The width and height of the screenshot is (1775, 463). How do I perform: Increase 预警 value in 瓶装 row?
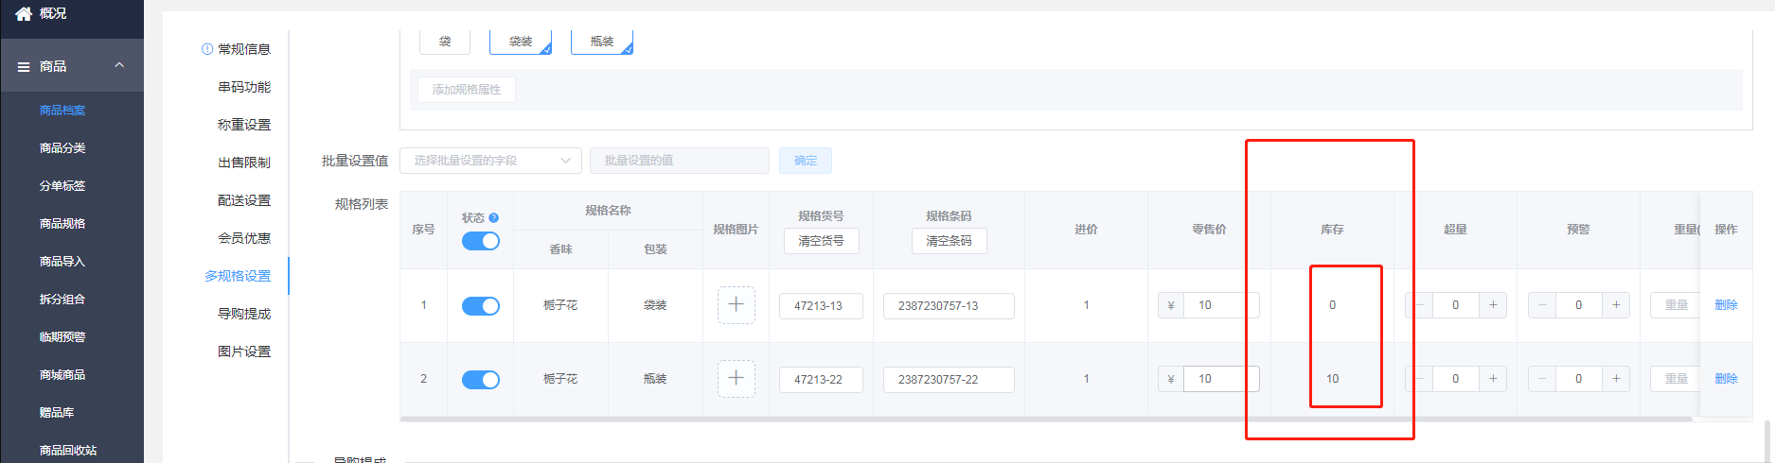(x=1616, y=379)
